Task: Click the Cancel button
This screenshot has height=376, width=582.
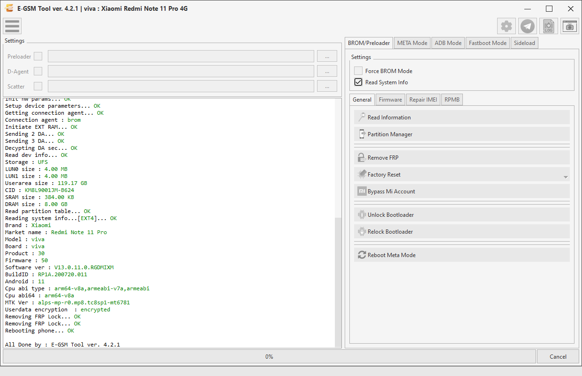Action: (x=558, y=356)
